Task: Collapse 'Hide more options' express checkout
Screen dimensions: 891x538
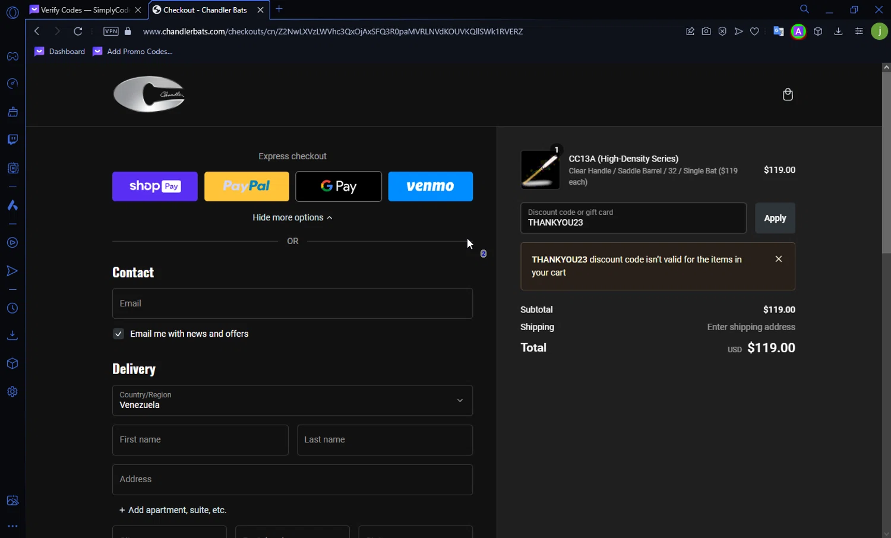Action: pos(292,217)
